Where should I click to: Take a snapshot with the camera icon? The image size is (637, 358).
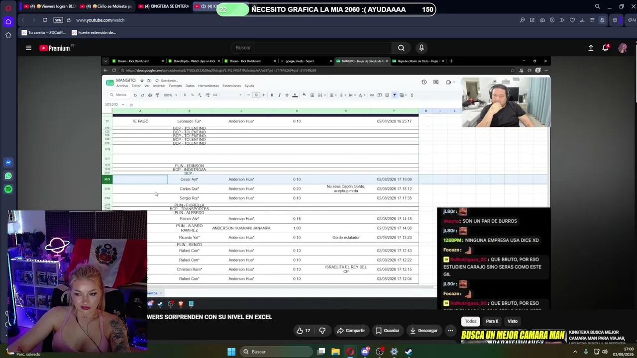tap(542, 20)
